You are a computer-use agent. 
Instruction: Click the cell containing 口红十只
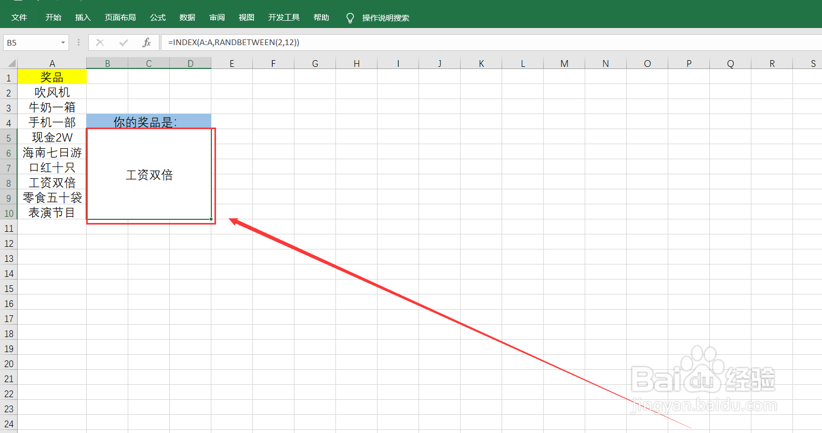pyautogui.click(x=52, y=167)
